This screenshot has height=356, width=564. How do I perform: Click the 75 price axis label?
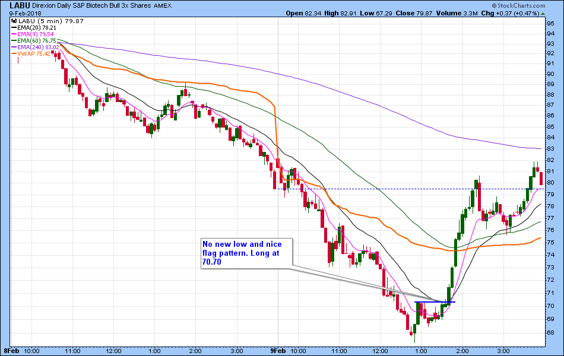pyautogui.click(x=550, y=242)
